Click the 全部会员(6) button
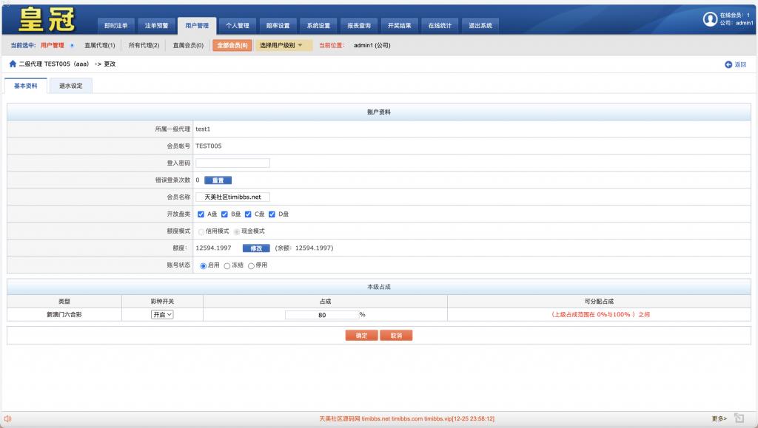758x428 pixels. pyautogui.click(x=232, y=45)
